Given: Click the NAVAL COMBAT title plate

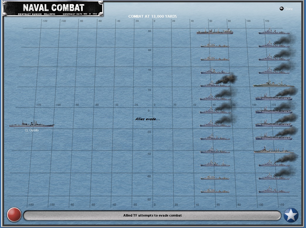Looking at the screenshot, I should click(53, 9).
